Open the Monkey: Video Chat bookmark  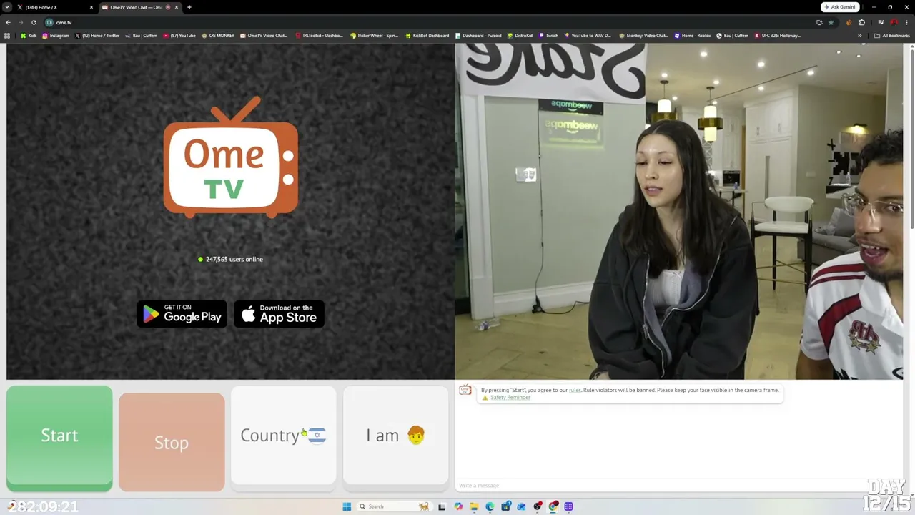pyautogui.click(x=643, y=35)
